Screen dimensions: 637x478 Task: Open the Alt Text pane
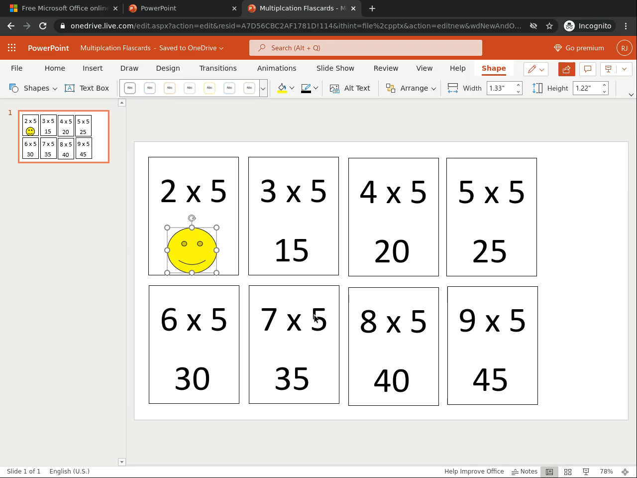[350, 88]
